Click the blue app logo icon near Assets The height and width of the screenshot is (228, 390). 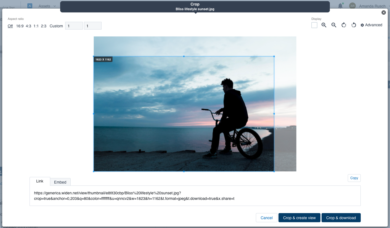pos(30,6)
